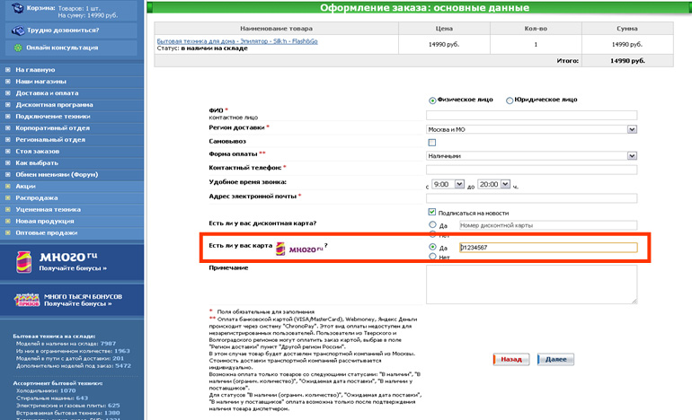Click the Много.ru logo in the card row
The image size is (692, 420).
tap(299, 249)
